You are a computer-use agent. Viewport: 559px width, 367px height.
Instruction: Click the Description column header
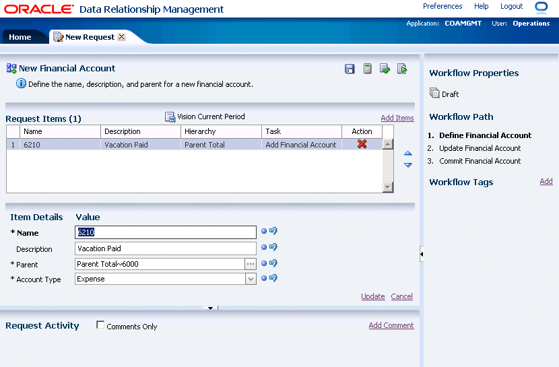click(141, 131)
